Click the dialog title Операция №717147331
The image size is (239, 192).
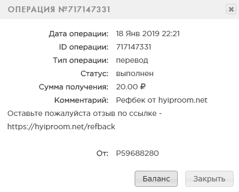59,10
